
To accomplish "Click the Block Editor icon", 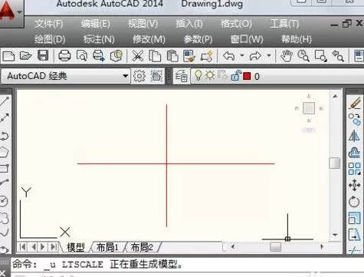I will (207, 56).
